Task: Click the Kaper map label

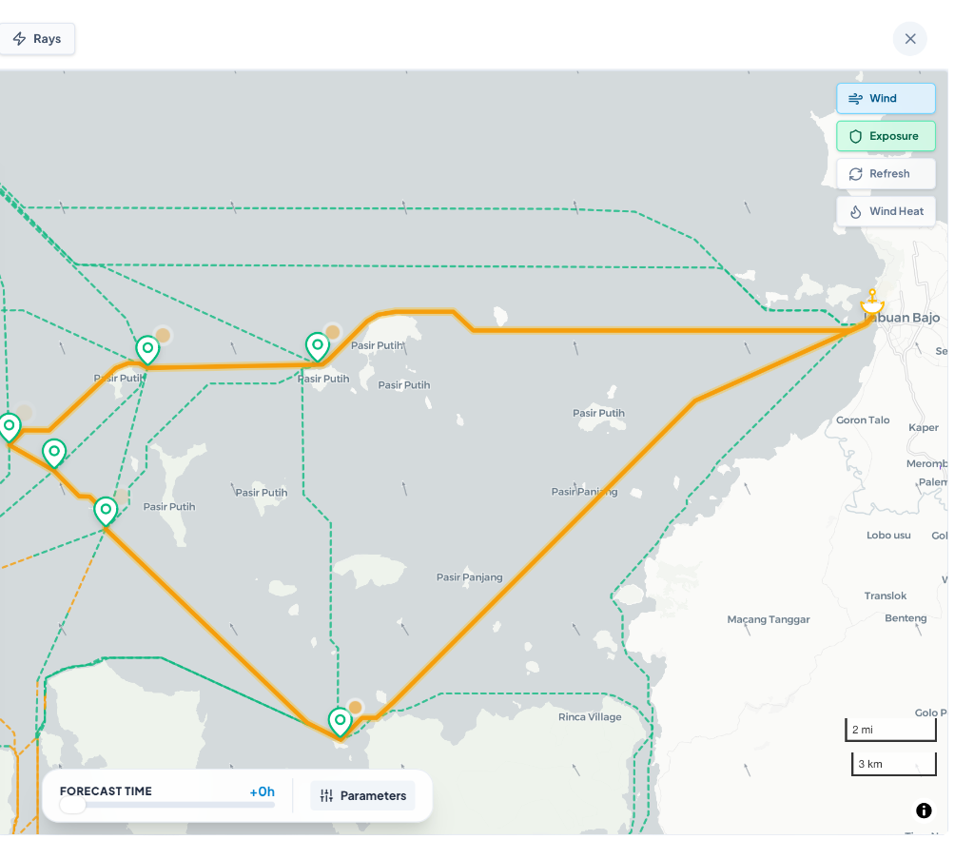Action: [x=924, y=427]
